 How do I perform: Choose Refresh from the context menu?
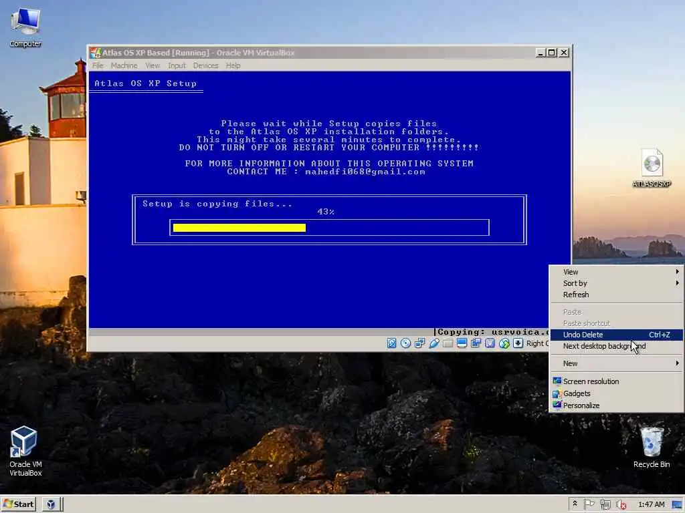point(616,295)
